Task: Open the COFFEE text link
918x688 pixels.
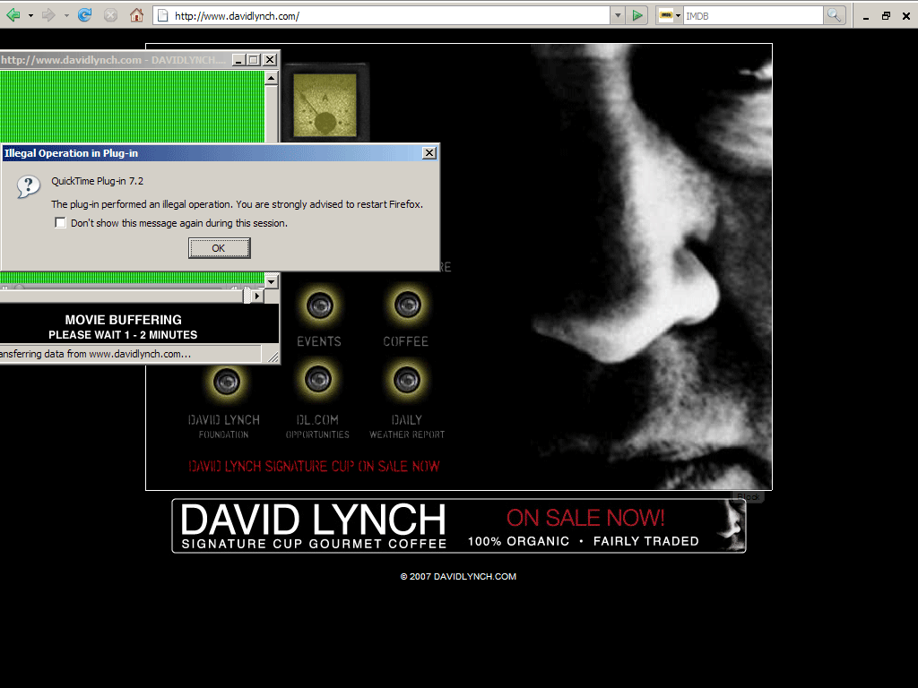Action: click(x=406, y=341)
